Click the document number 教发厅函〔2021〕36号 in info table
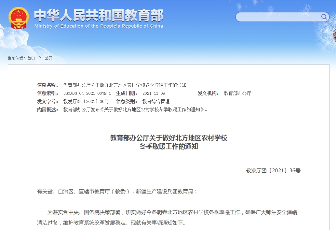This screenshot has width=336, height=230. [x=86, y=102]
